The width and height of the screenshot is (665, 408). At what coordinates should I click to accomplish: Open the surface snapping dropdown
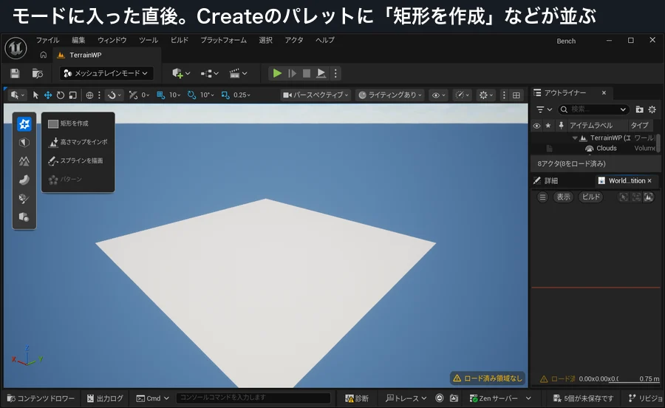click(114, 95)
